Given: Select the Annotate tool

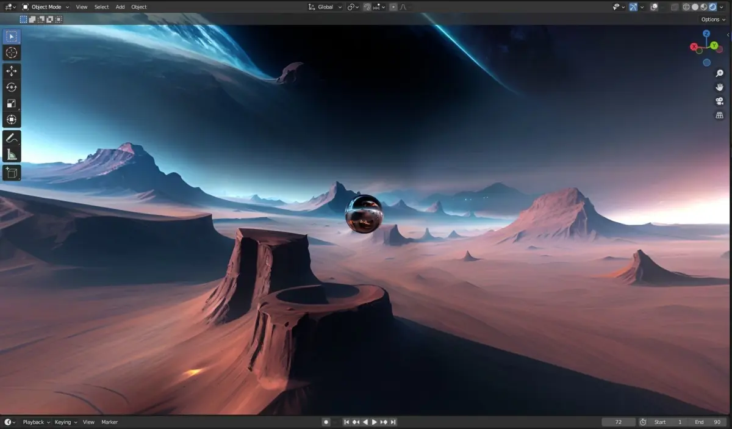Looking at the screenshot, I should pyautogui.click(x=12, y=138).
